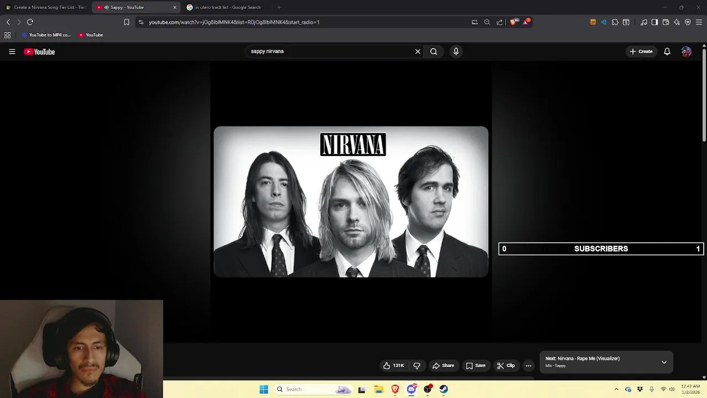Open the YouTube guide hamburger menu
Viewport: 707px width, 398px height.
12,51
